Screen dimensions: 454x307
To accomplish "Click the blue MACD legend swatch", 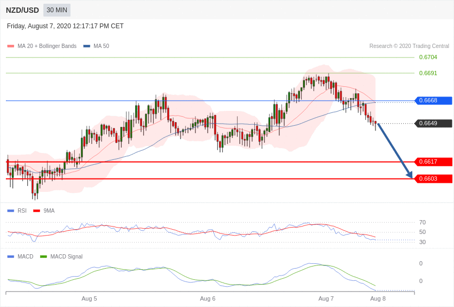I will 11,256.
